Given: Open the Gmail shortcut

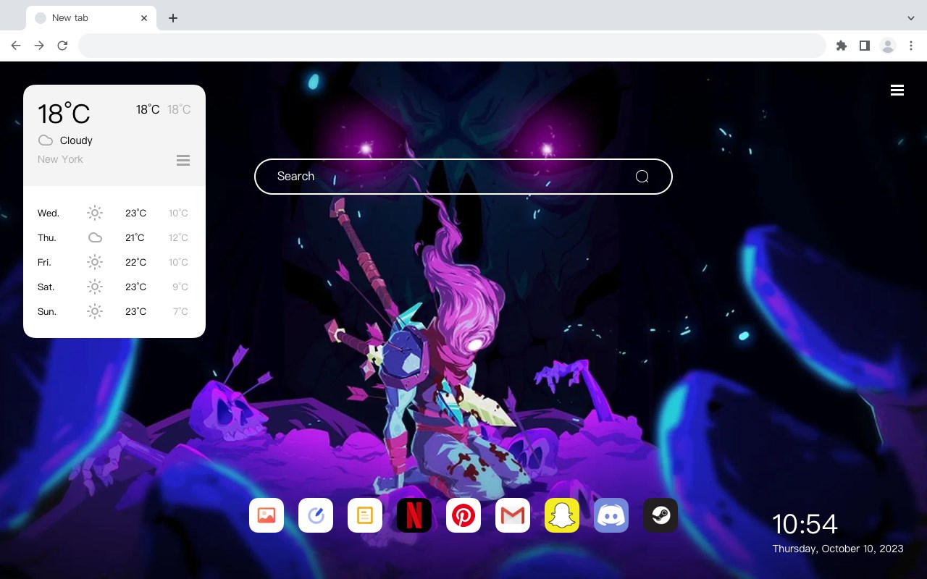Looking at the screenshot, I should [x=513, y=515].
